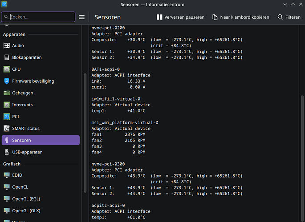Click the Audio speaker icon in sidebar

coord(7,45)
